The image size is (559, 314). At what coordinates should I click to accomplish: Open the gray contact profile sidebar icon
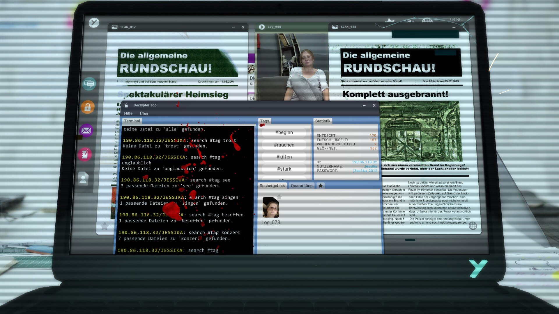click(x=83, y=178)
